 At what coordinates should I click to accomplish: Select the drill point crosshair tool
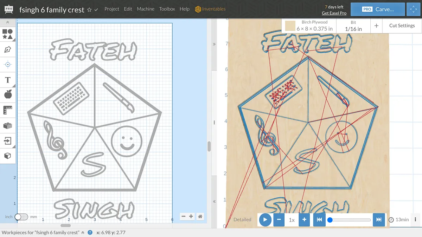click(x=7, y=65)
